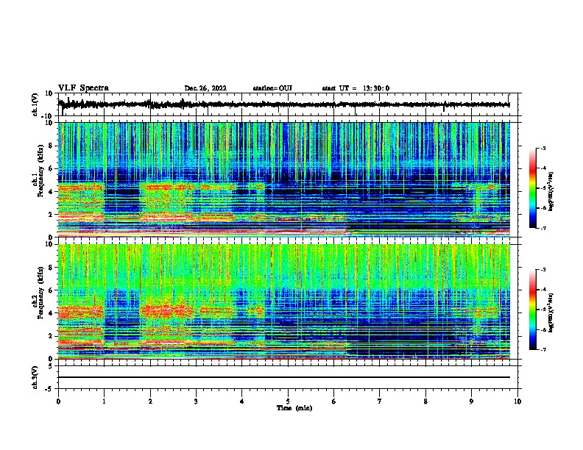This screenshot has width=583, height=450.
Task: Click the "8" kHz tick of the ch.1 spectrogram
Action: [x=52, y=146]
